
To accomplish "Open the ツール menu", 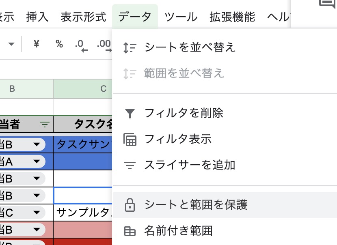I will pyautogui.click(x=181, y=17).
